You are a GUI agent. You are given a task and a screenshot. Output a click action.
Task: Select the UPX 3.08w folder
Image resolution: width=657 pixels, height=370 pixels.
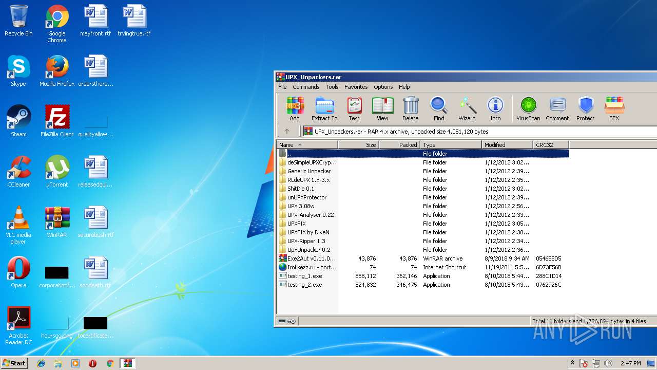[x=423, y=206]
